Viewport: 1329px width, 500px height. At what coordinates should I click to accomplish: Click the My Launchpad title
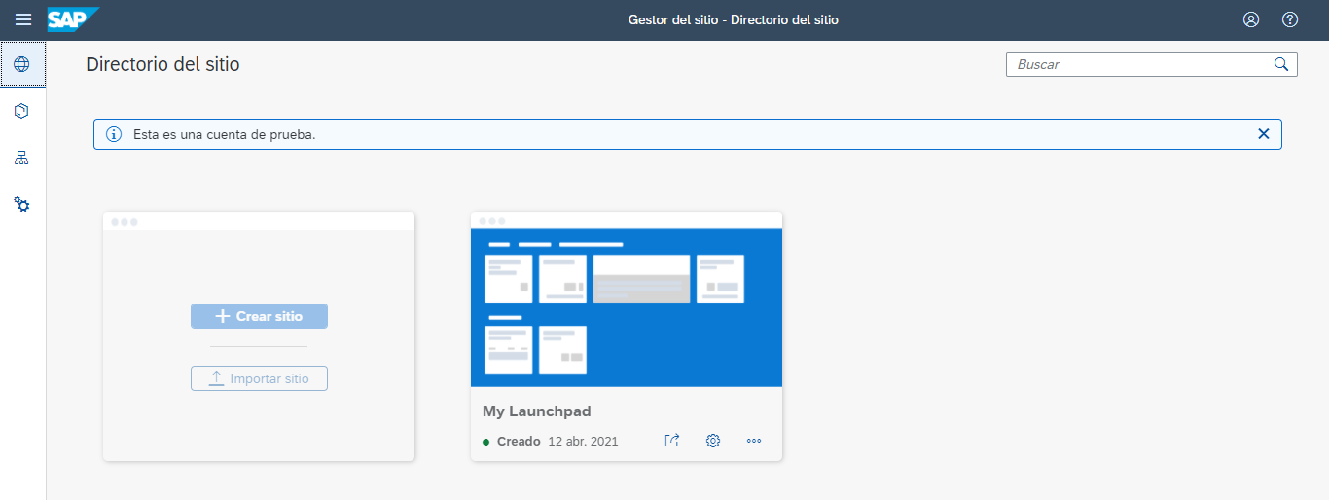[x=537, y=411]
